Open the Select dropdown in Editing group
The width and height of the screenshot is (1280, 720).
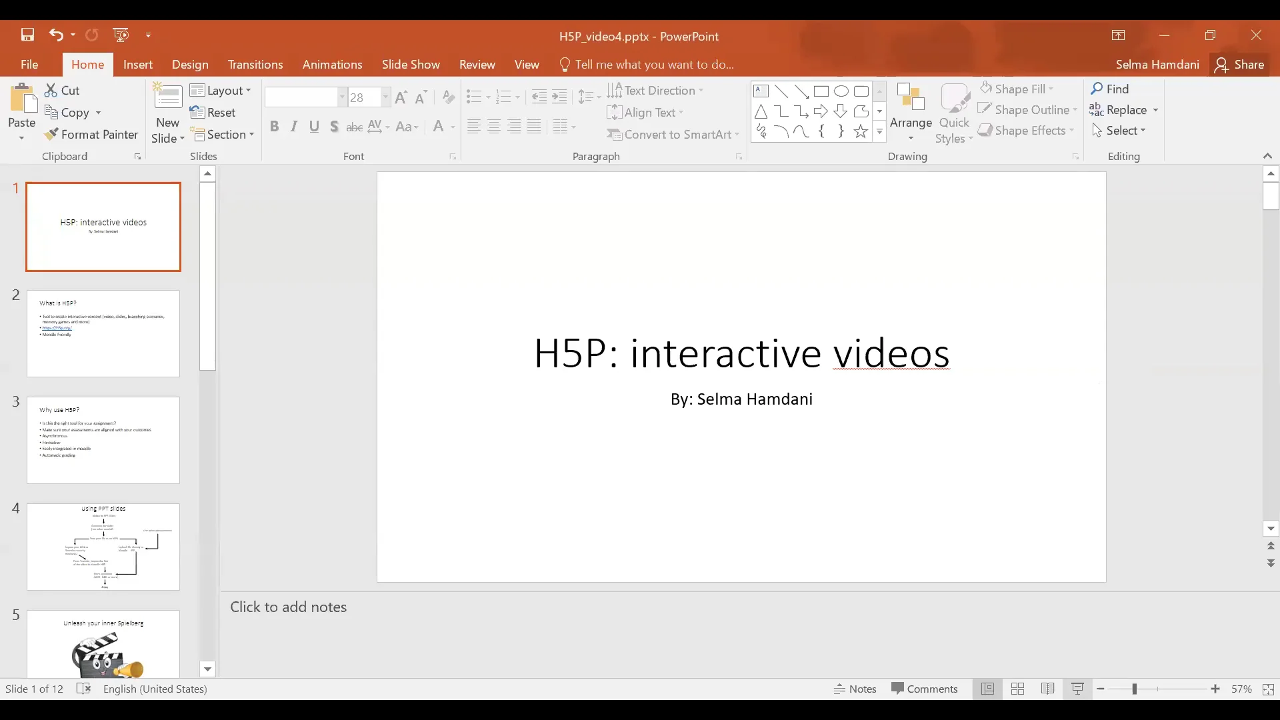tap(1119, 130)
